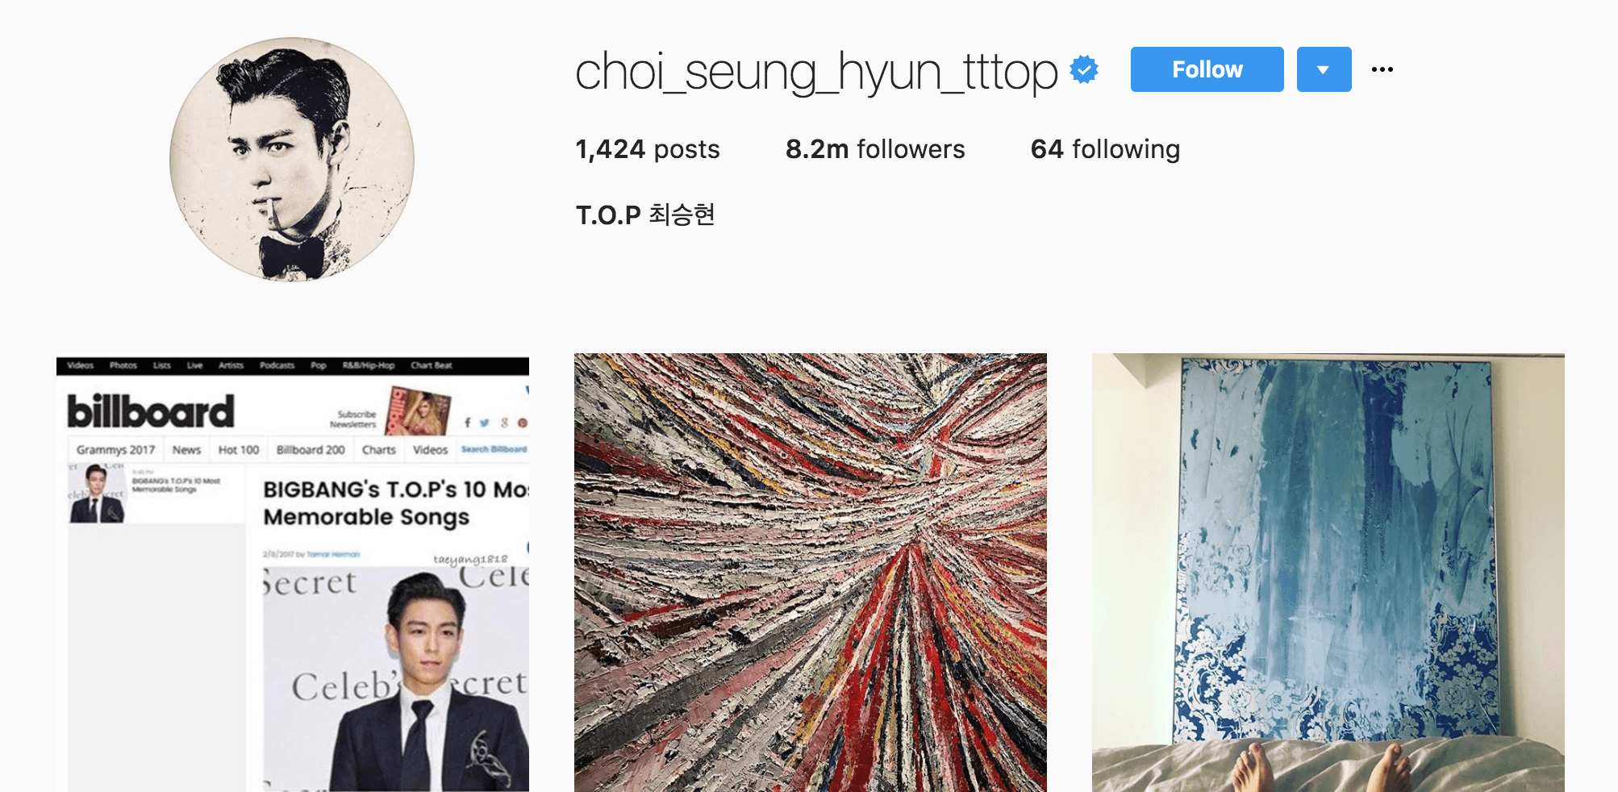
Task: Click the 1,424 posts count
Action: click(648, 149)
